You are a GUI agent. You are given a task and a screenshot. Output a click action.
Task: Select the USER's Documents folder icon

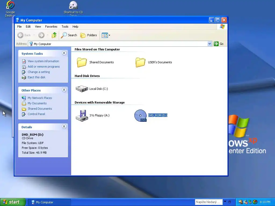coord(140,62)
